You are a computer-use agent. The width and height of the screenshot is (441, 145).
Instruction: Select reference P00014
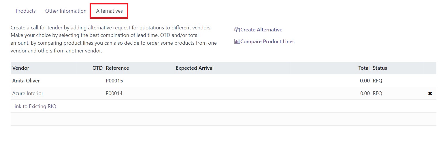114,93
